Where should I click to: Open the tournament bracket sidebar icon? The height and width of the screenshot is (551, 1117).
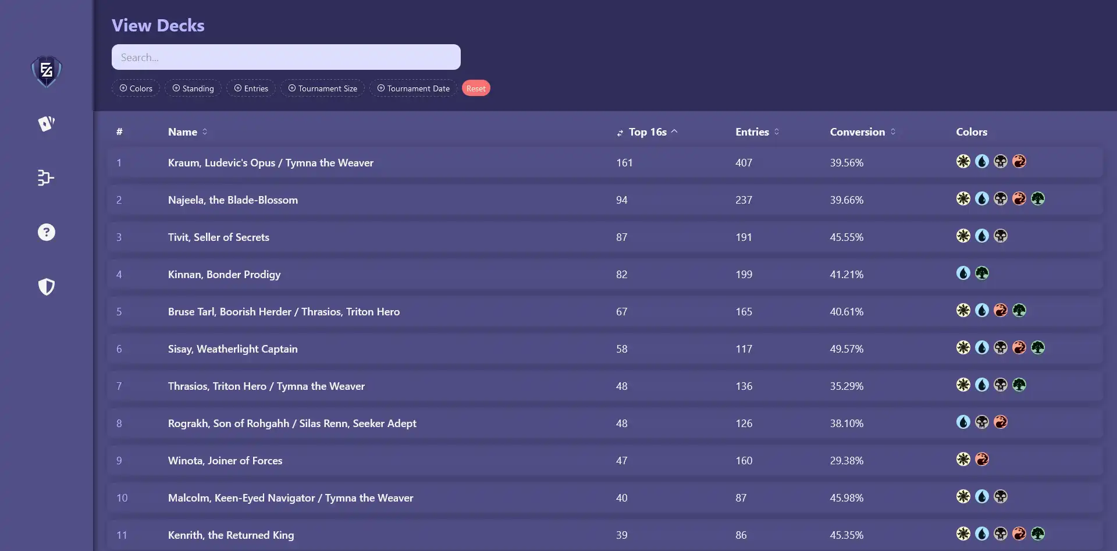point(46,177)
